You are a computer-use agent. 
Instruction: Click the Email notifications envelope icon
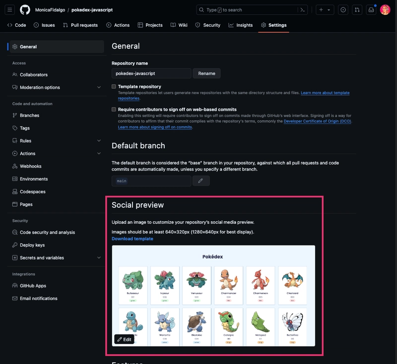[x=15, y=298]
